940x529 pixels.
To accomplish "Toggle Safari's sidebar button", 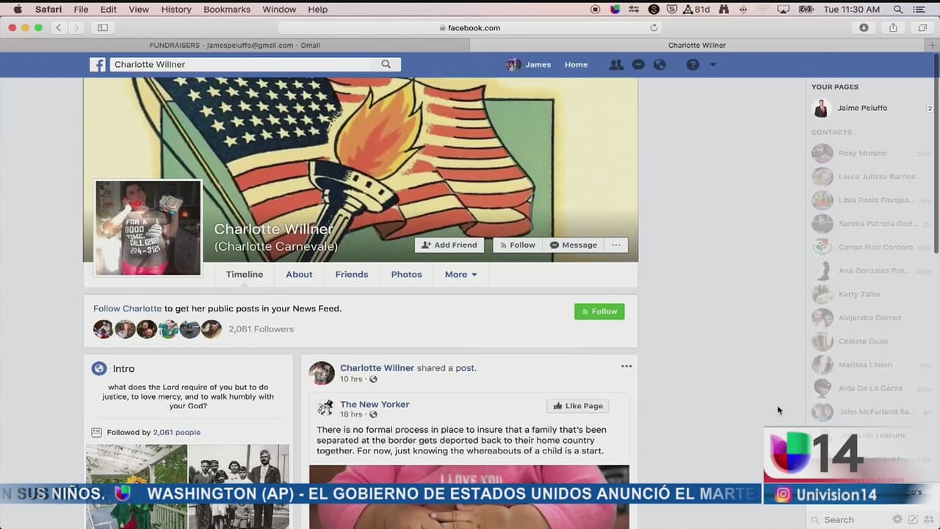I will click(x=103, y=28).
